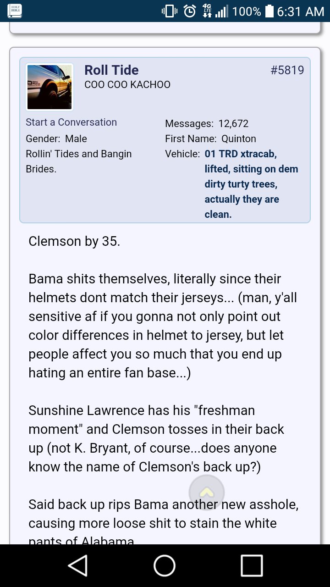Tap the Gender Male profile field
This screenshot has height=587, width=330.
pyautogui.click(x=56, y=138)
